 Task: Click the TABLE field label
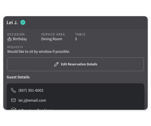click(x=80, y=34)
